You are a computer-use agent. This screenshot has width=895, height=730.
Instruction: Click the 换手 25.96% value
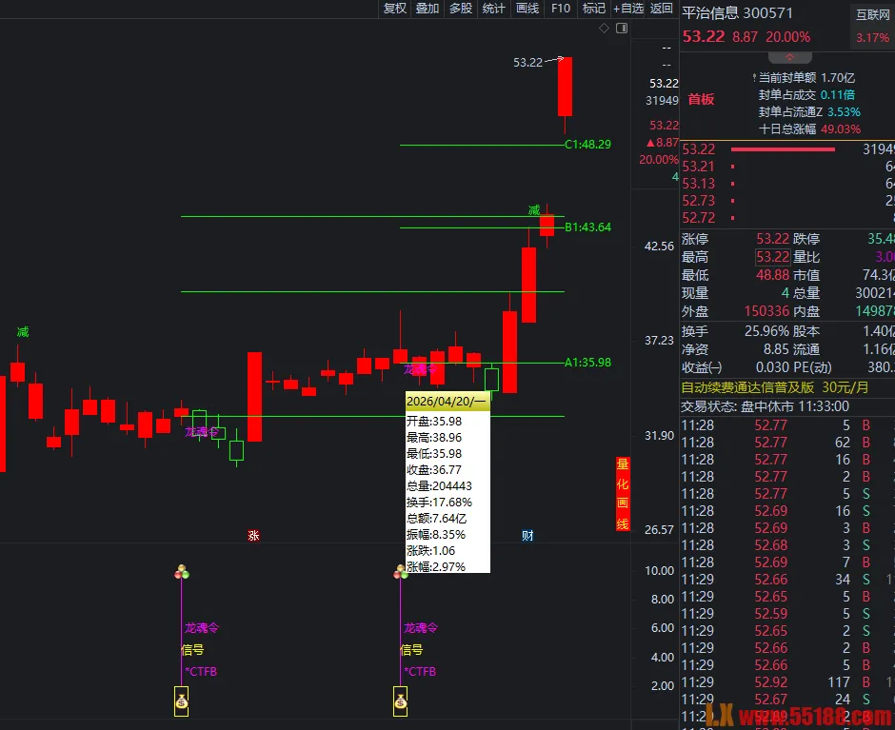click(767, 331)
